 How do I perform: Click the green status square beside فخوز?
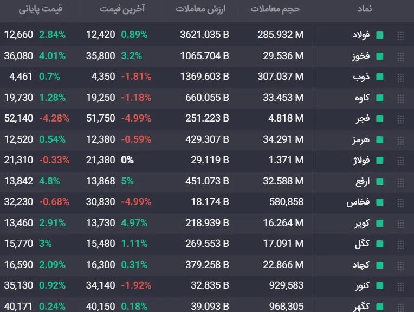click(x=380, y=56)
